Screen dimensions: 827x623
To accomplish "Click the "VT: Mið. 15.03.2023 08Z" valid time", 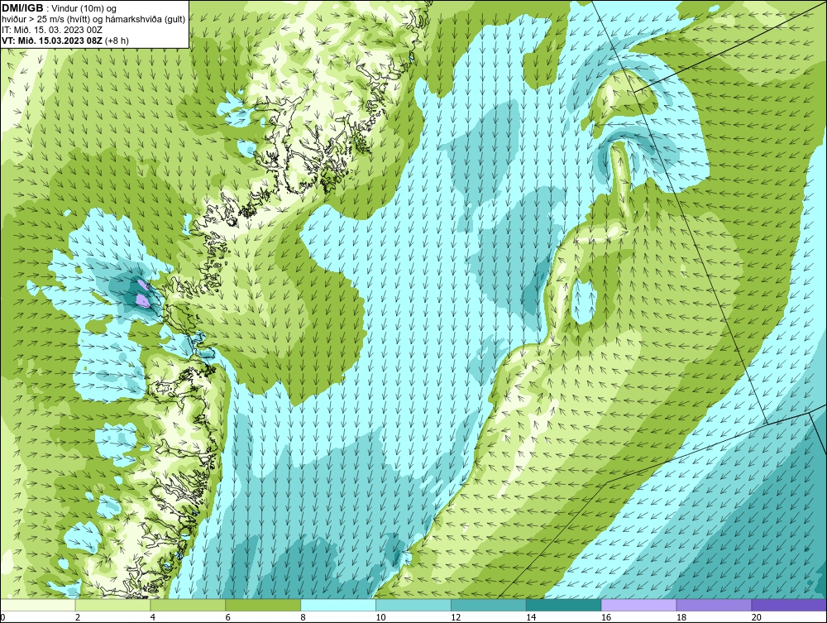I will pyautogui.click(x=52, y=40).
